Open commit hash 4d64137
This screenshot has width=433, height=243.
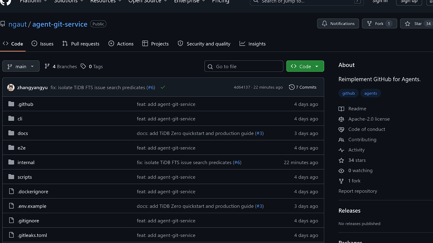[242, 87]
